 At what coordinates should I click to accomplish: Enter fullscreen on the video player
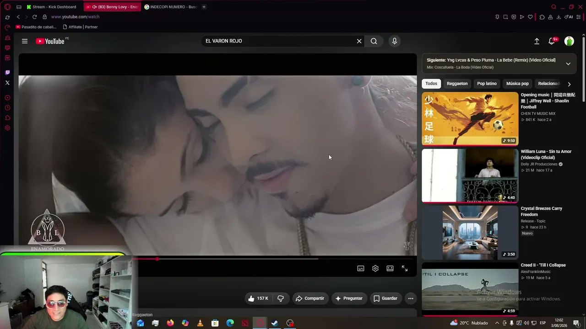[x=405, y=268]
